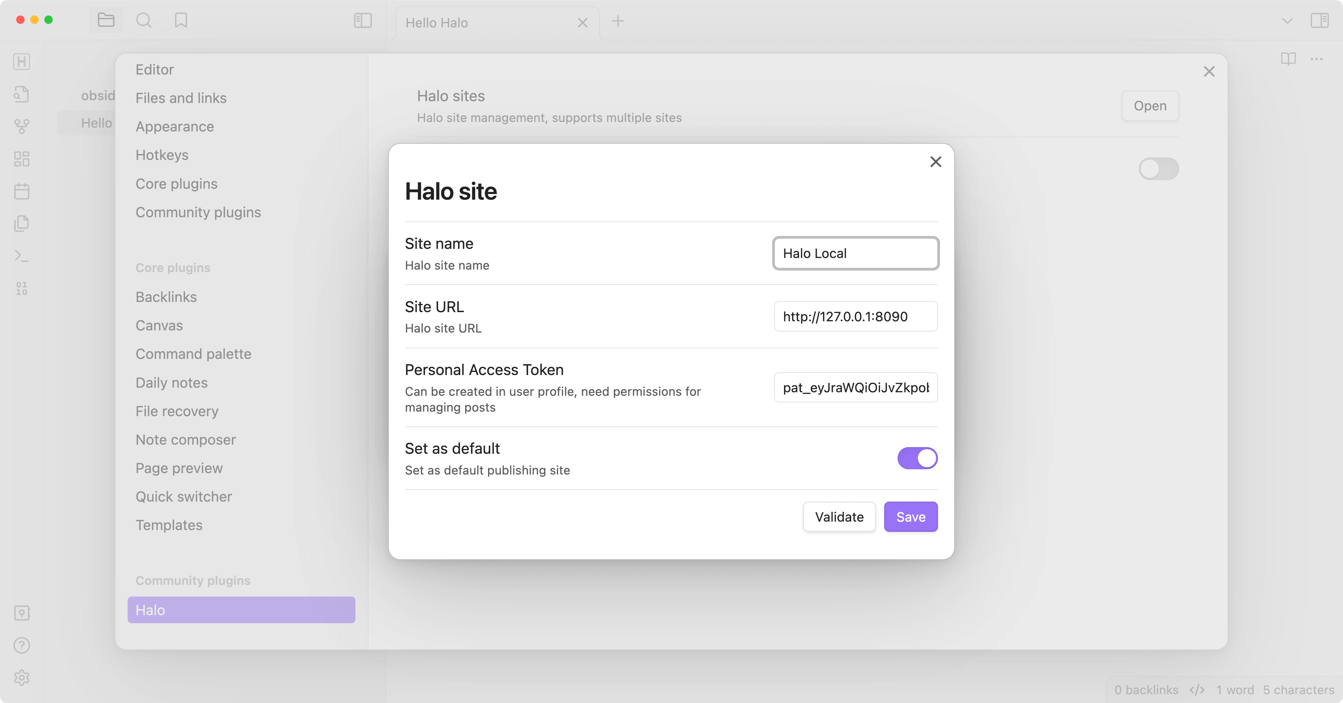This screenshot has height=703, width=1343.
Task: Click the bookmarks icon in top toolbar
Action: 181,21
